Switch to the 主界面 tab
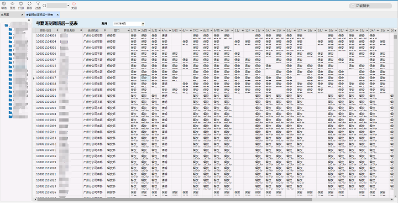Viewport: 398px width, 203px height. pos(5,15)
